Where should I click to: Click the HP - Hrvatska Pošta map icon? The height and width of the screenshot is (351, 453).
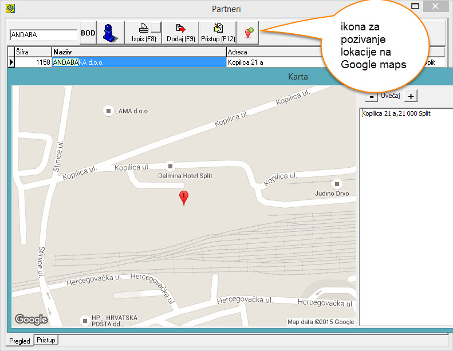(85, 321)
